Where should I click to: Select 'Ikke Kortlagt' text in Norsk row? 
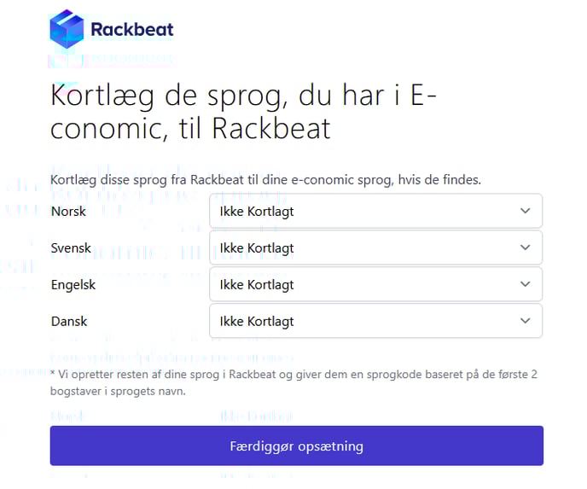coord(257,211)
